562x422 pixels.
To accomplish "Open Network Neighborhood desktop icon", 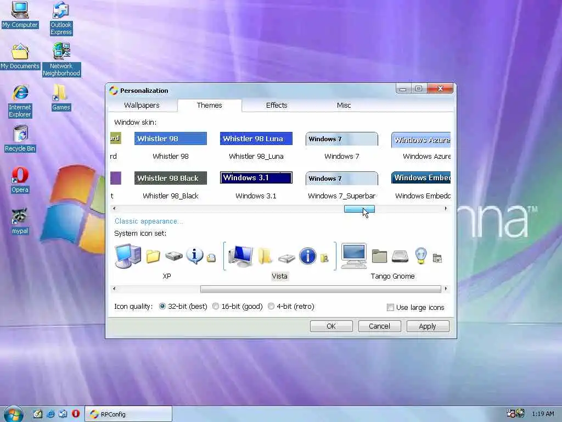I will pos(61,60).
